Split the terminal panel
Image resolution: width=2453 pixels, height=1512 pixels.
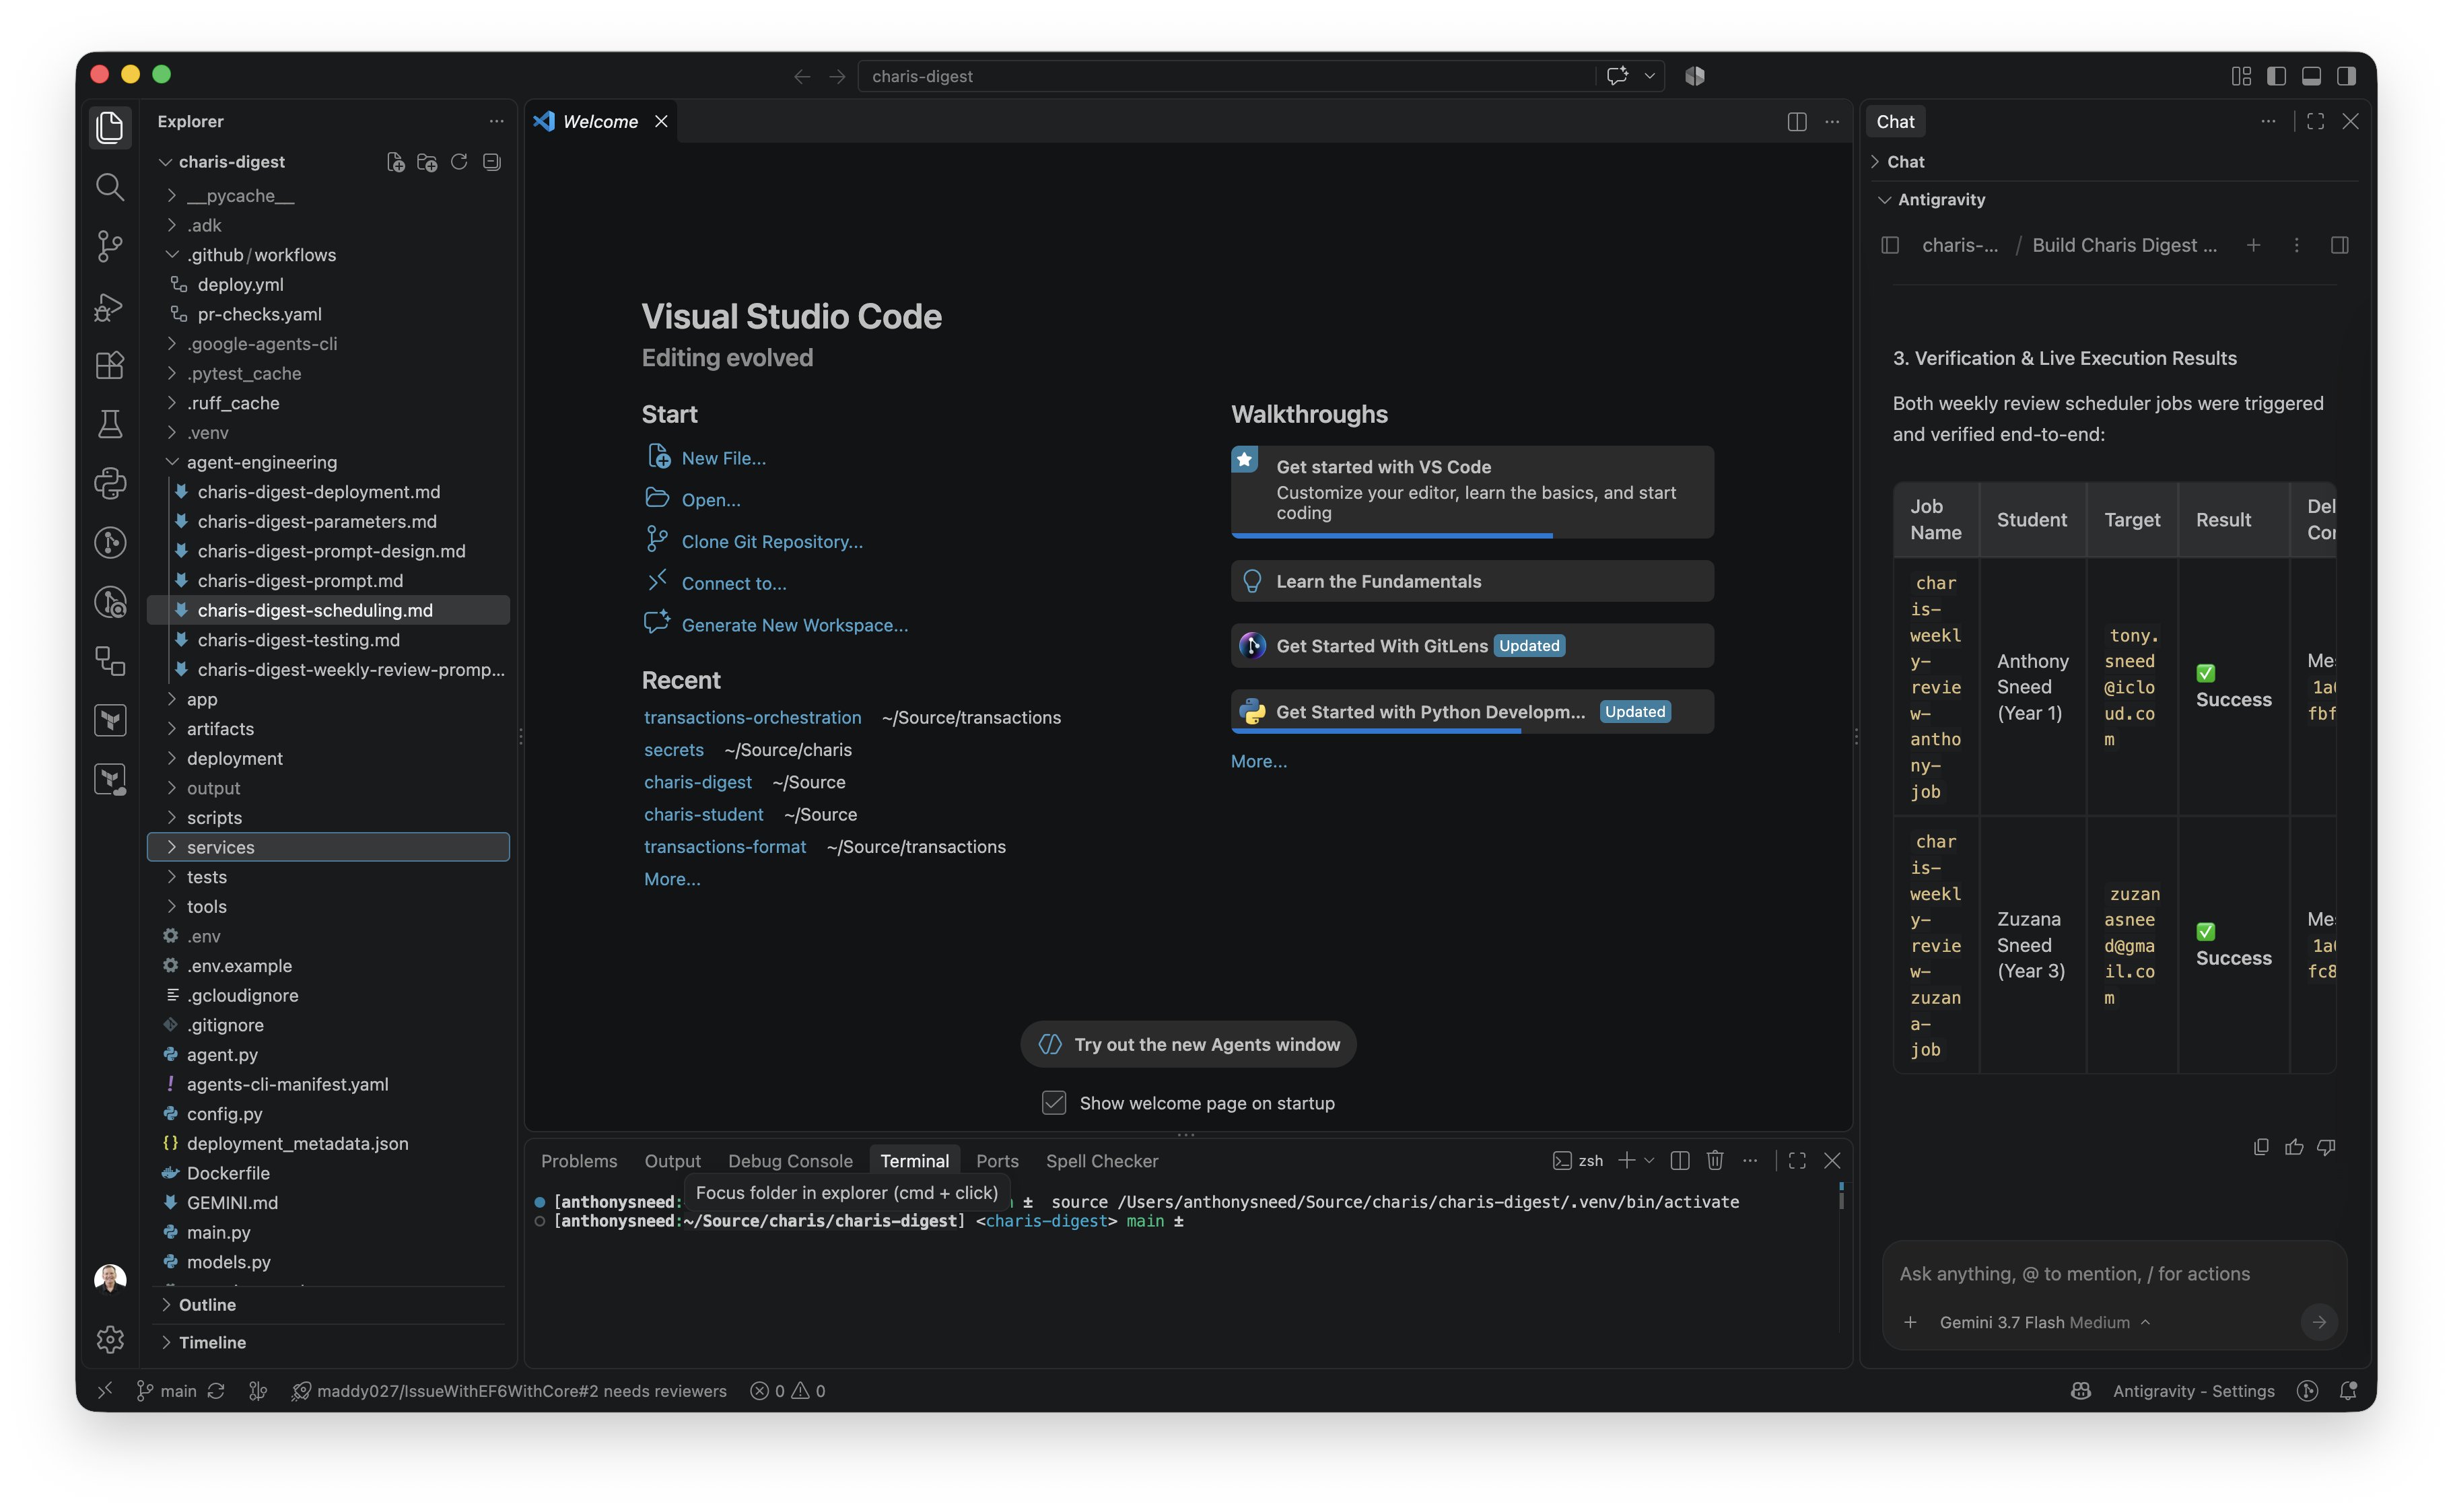pos(1680,1160)
